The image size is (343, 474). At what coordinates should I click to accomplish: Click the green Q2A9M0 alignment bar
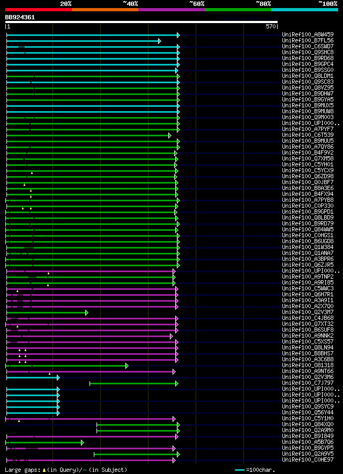tap(137, 431)
